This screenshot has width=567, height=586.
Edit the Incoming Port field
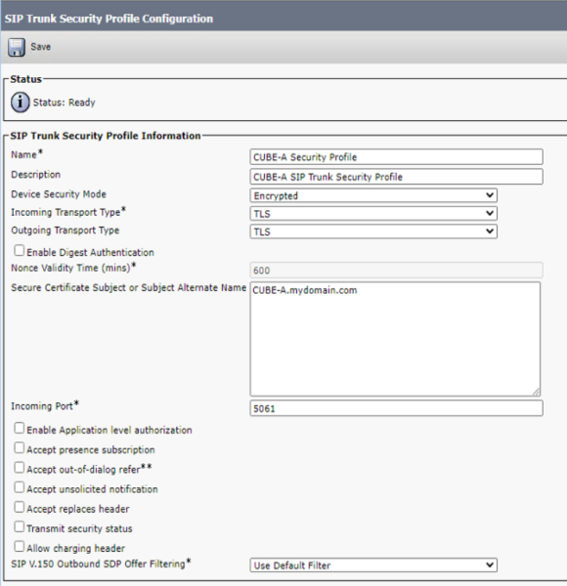pos(396,408)
